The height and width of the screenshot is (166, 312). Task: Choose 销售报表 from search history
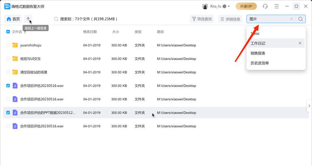pyautogui.click(x=258, y=53)
